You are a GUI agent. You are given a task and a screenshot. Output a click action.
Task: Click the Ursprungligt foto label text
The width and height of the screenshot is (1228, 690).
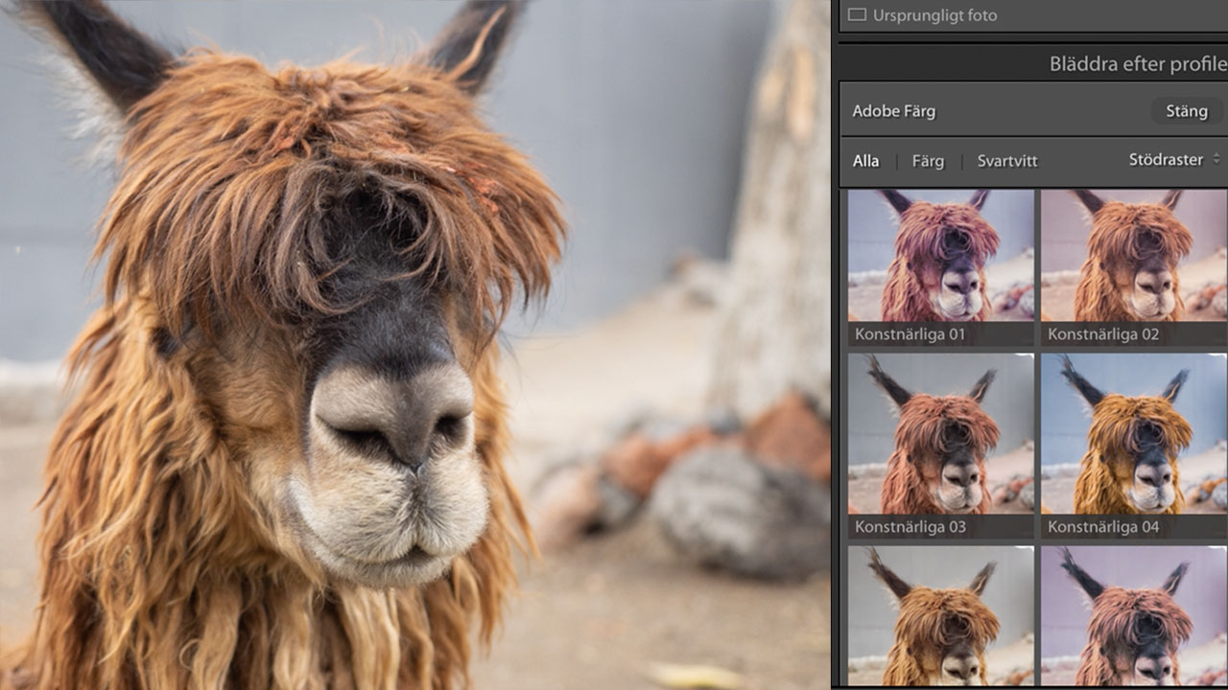tap(934, 15)
